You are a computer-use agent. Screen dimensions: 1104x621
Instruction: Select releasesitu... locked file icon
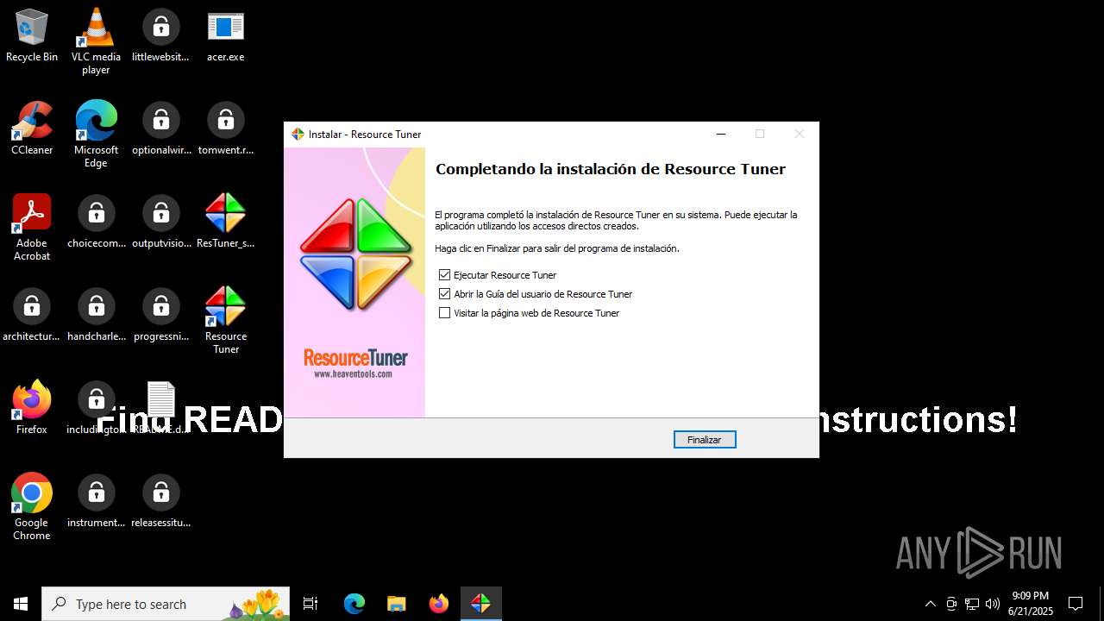(160, 501)
